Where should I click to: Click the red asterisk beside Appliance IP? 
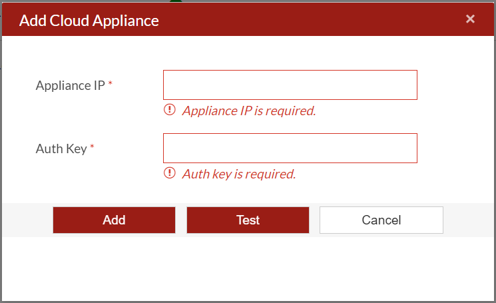[x=111, y=85]
